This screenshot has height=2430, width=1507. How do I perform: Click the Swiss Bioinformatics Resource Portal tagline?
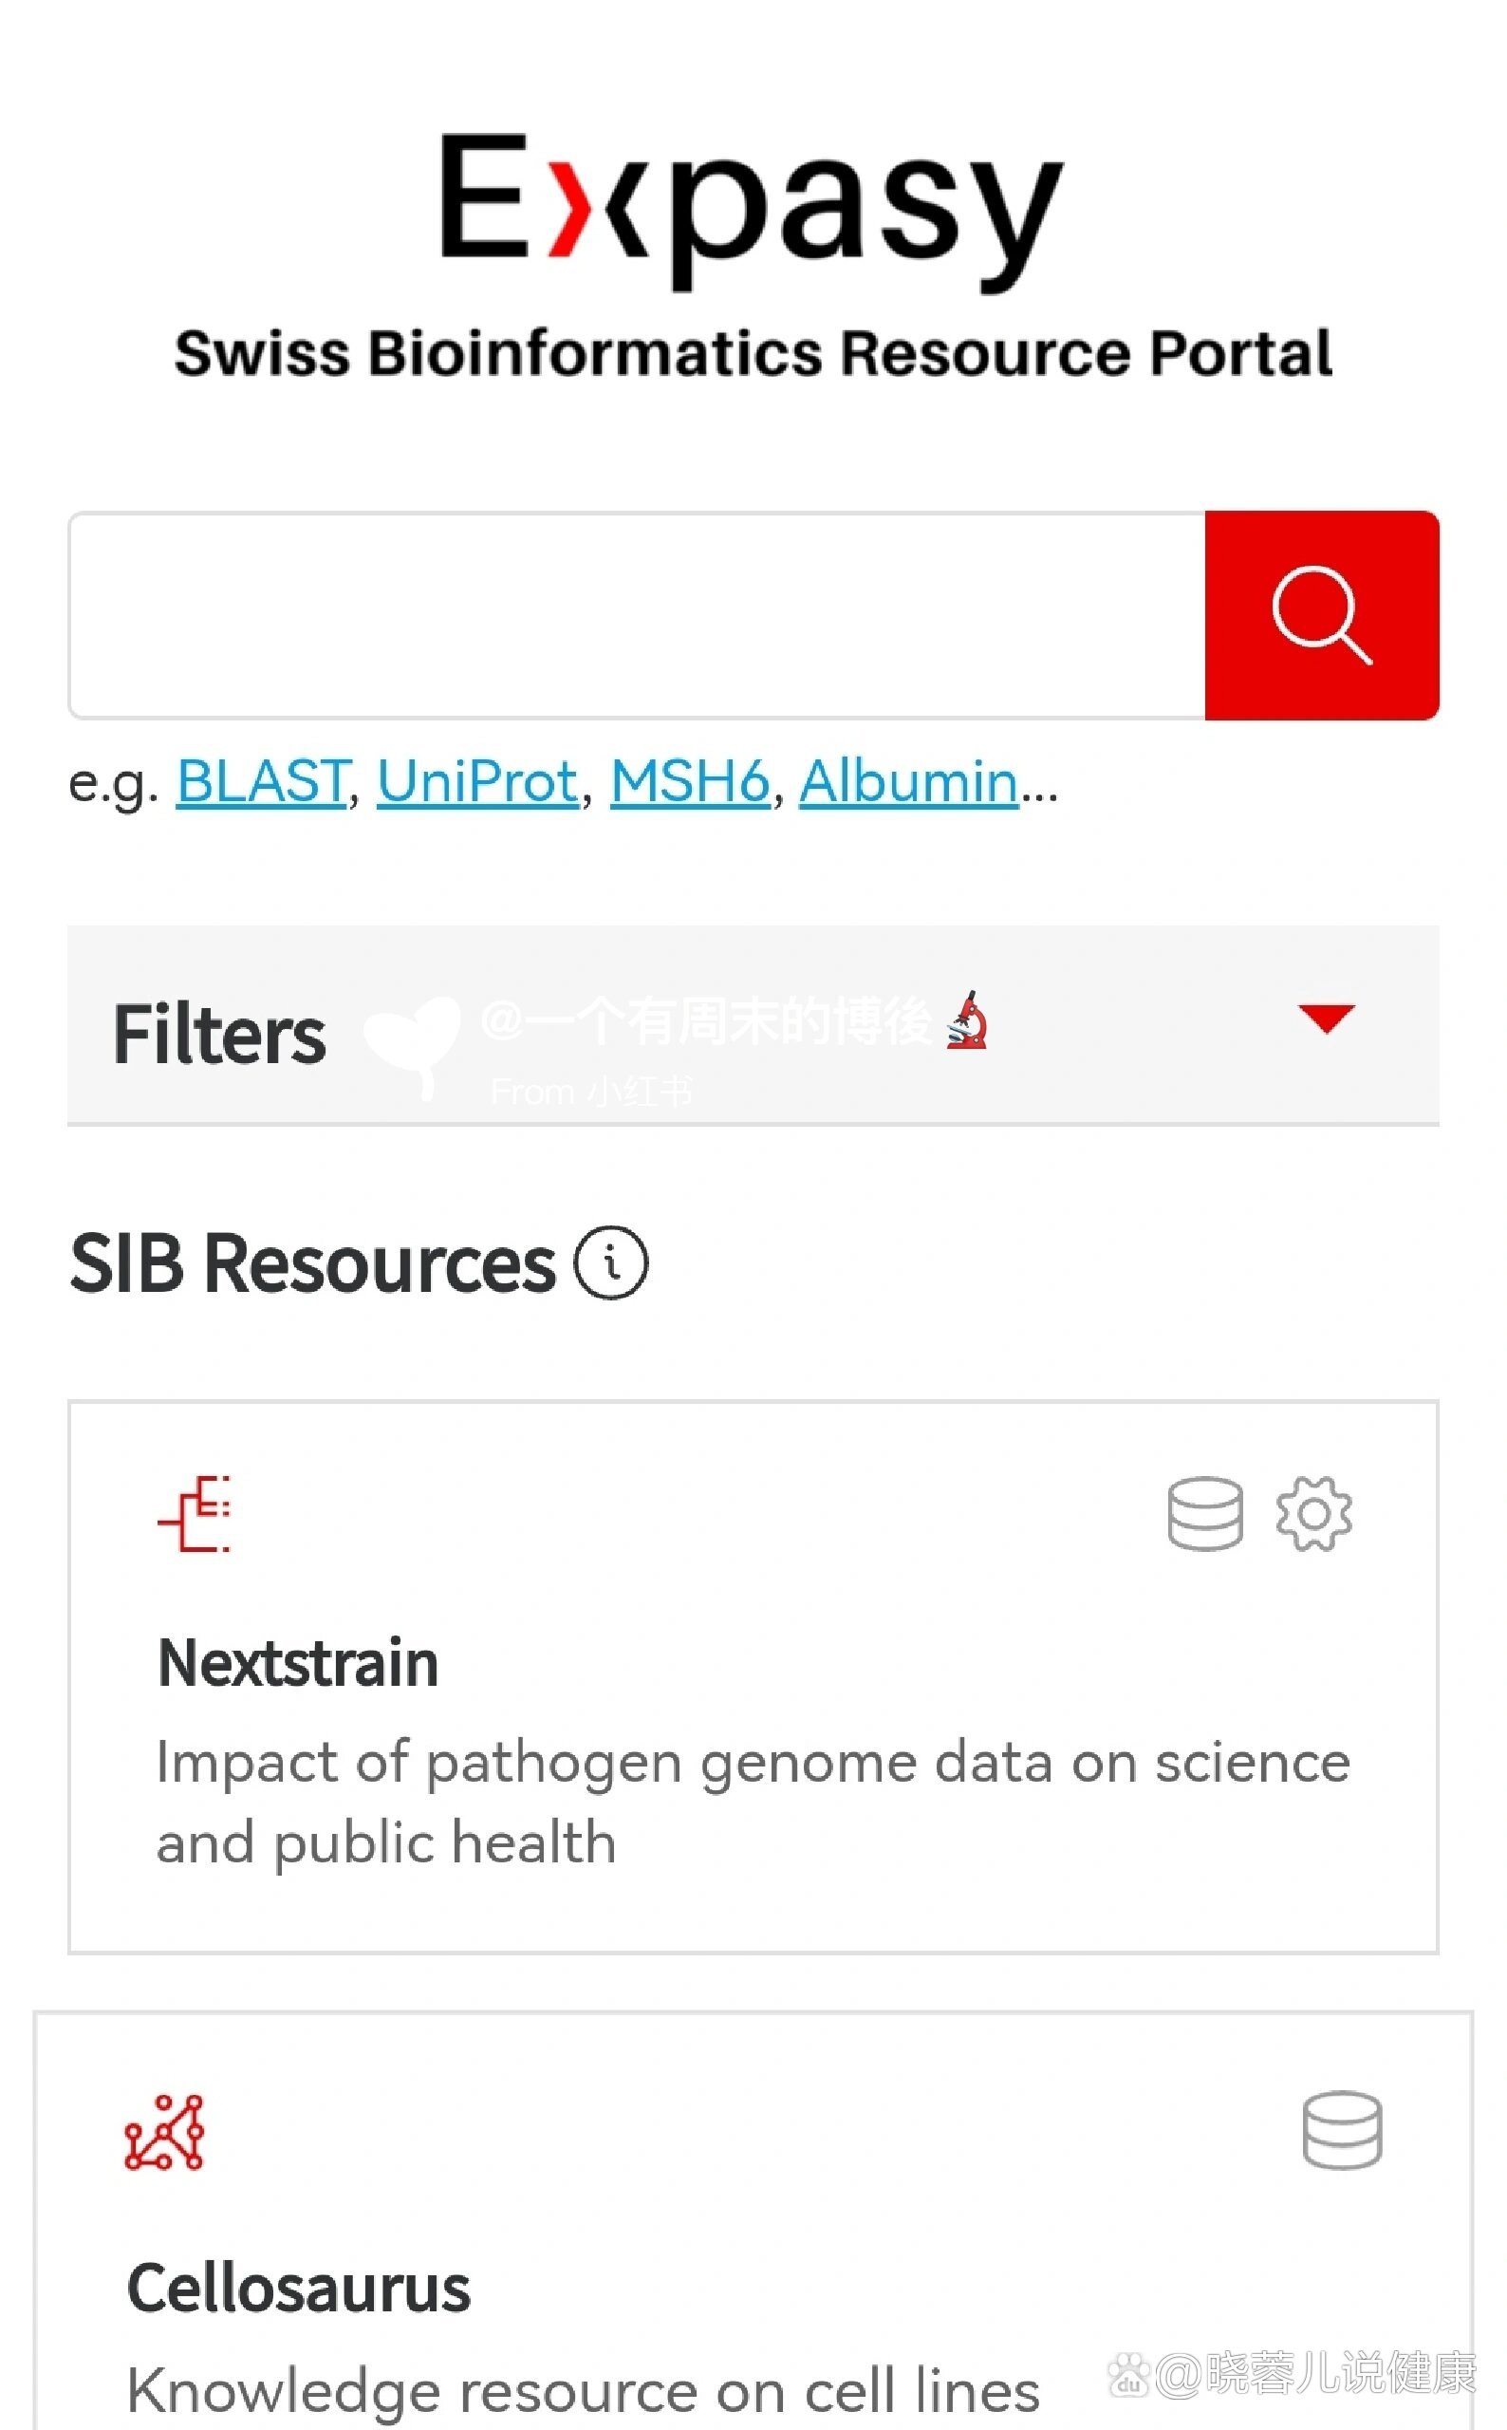753,354
